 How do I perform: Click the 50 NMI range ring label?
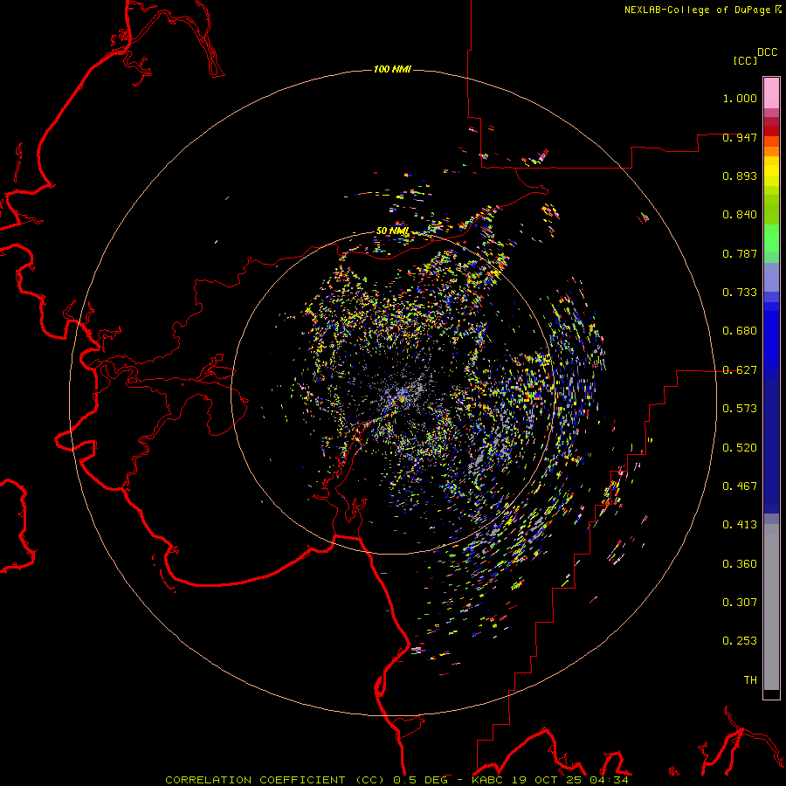coord(392,231)
